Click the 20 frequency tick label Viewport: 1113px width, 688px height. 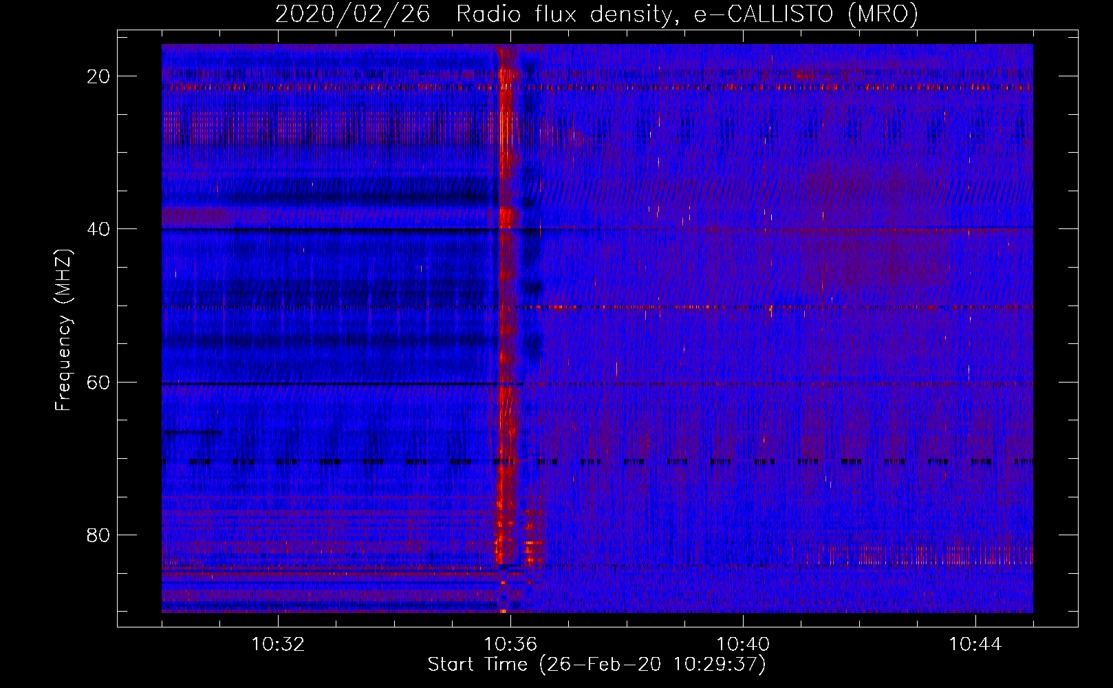(x=99, y=76)
